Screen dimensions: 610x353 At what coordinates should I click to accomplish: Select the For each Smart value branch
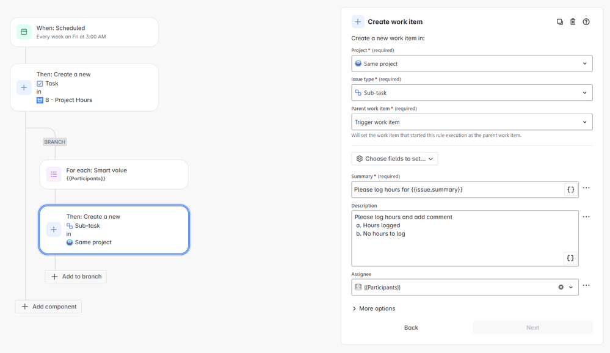114,175
